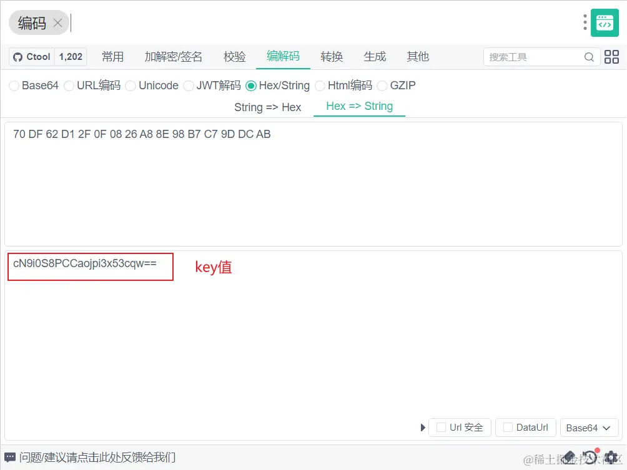Enable the DataUrl checkbox
The height and width of the screenshot is (470, 627).
pos(508,427)
